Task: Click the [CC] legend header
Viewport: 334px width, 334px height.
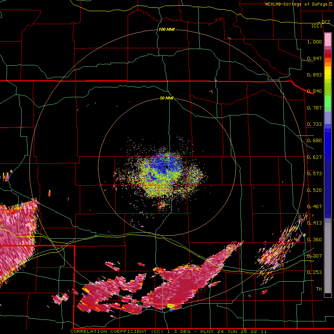Action: 317,26
